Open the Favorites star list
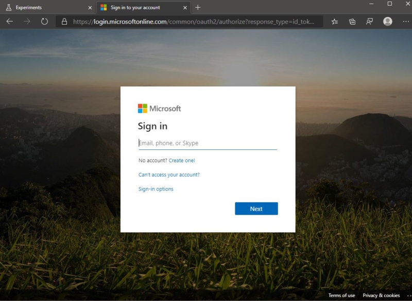The height and width of the screenshot is (301, 412). point(334,22)
